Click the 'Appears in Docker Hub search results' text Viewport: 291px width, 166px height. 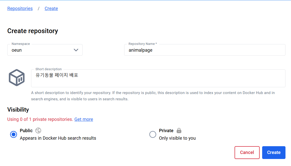(58, 138)
